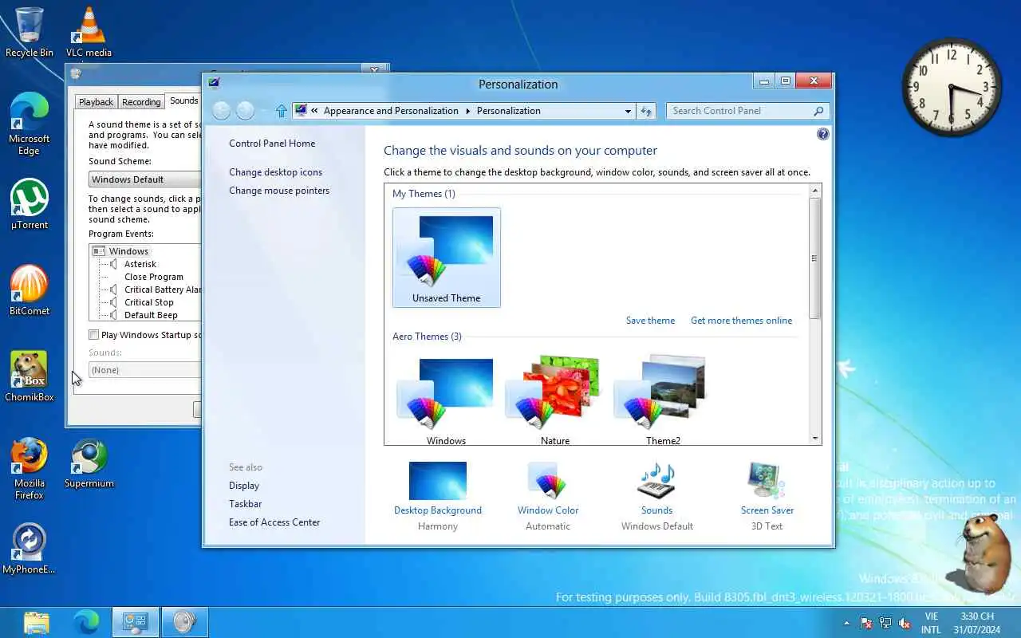The width and height of the screenshot is (1021, 638).
Task: Open the Display link
Action: (244, 486)
